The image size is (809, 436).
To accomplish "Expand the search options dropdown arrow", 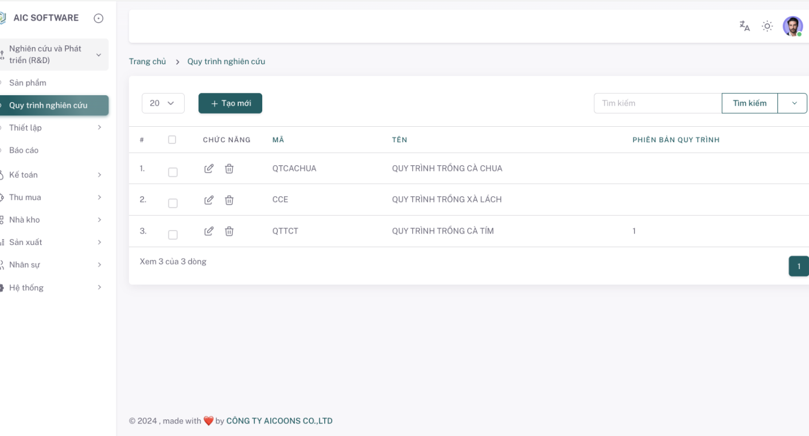I will coord(794,103).
